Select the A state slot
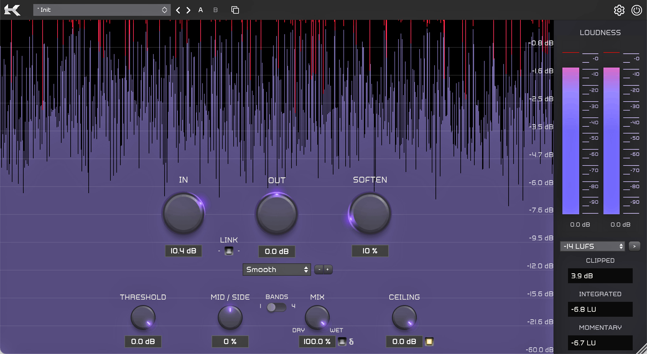The width and height of the screenshot is (647, 354). [x=201, y=10]
